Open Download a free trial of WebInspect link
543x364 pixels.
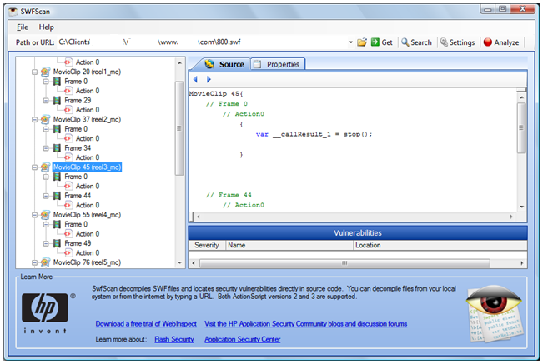click(146, 324)
